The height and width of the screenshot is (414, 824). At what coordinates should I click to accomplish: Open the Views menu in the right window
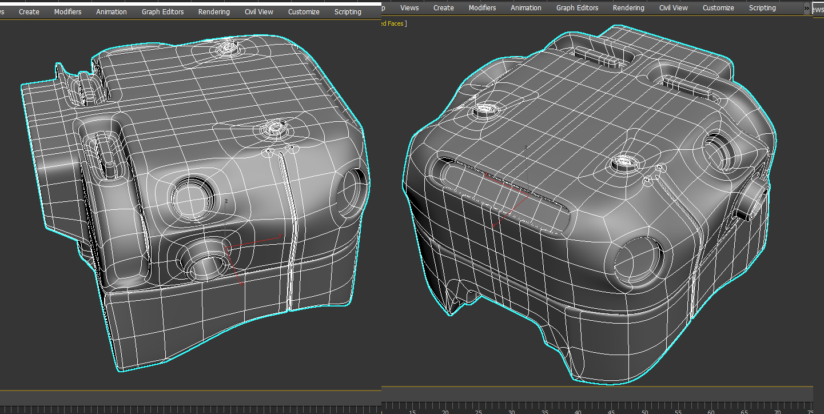click(x=409, y=7)
